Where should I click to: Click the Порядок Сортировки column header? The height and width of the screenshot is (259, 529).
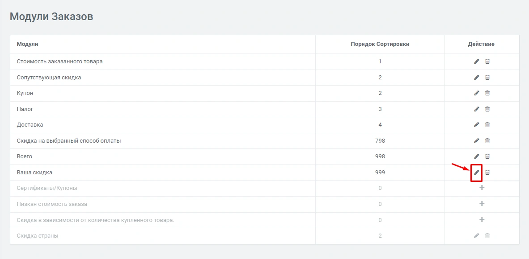pos(380,44)
